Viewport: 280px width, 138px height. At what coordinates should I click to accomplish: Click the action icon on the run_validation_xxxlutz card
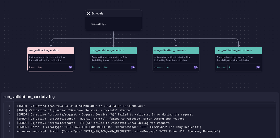70,67
